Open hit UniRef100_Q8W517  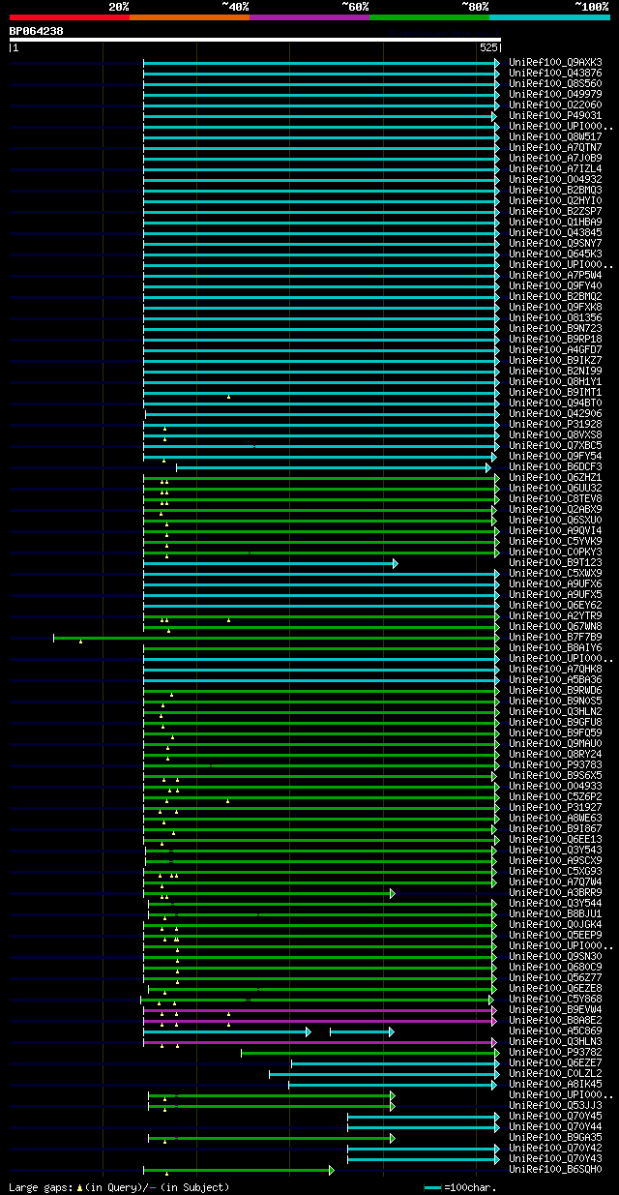555,137
